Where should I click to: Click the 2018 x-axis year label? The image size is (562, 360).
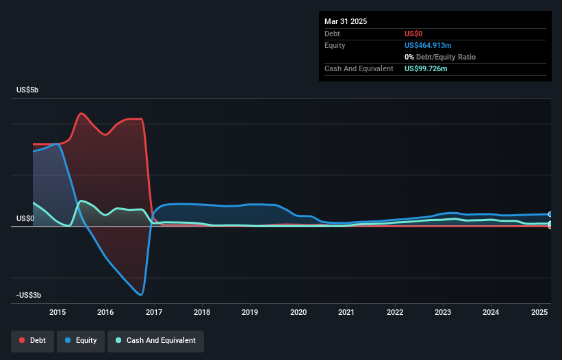202,312
